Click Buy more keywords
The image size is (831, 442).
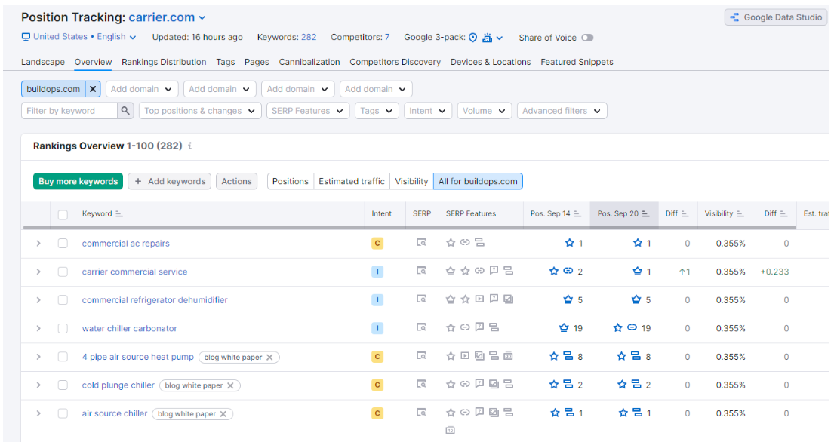pos(78,181)
